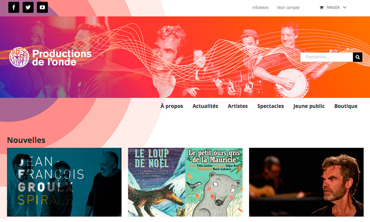Open the Artistes menu item

pos(238,106)
